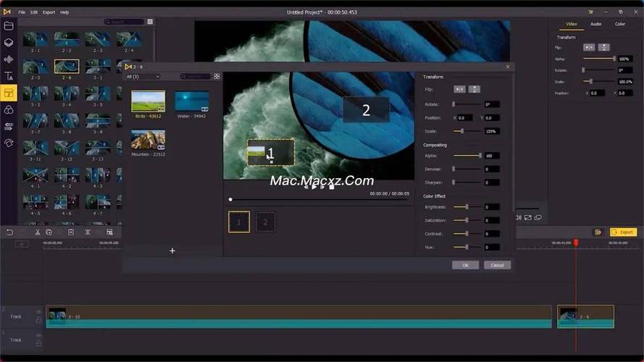Select the highlighted Split Screen sidebar icon

[x=9, y=93]
